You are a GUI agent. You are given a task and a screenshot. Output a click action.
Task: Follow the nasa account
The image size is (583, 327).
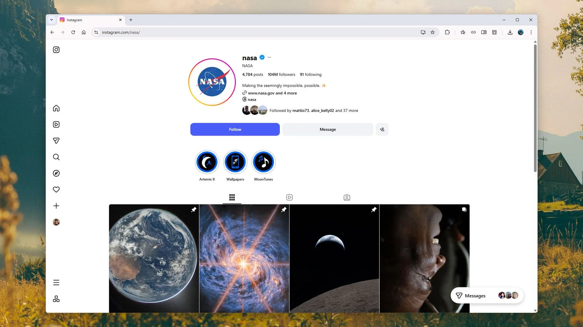(235, 129)
